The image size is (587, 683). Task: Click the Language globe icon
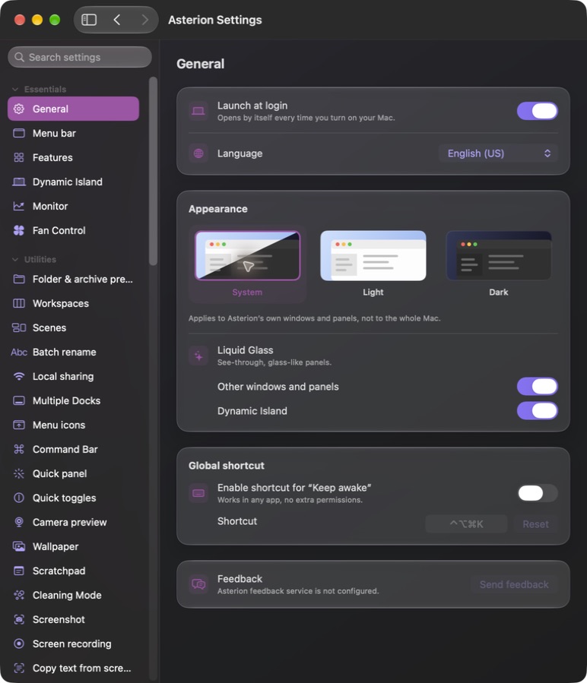(198, 153)
